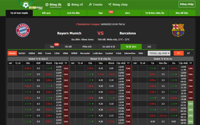Open the Tips tab in green navigation bar
Screen dimensions: 200x125
point(100,13)
